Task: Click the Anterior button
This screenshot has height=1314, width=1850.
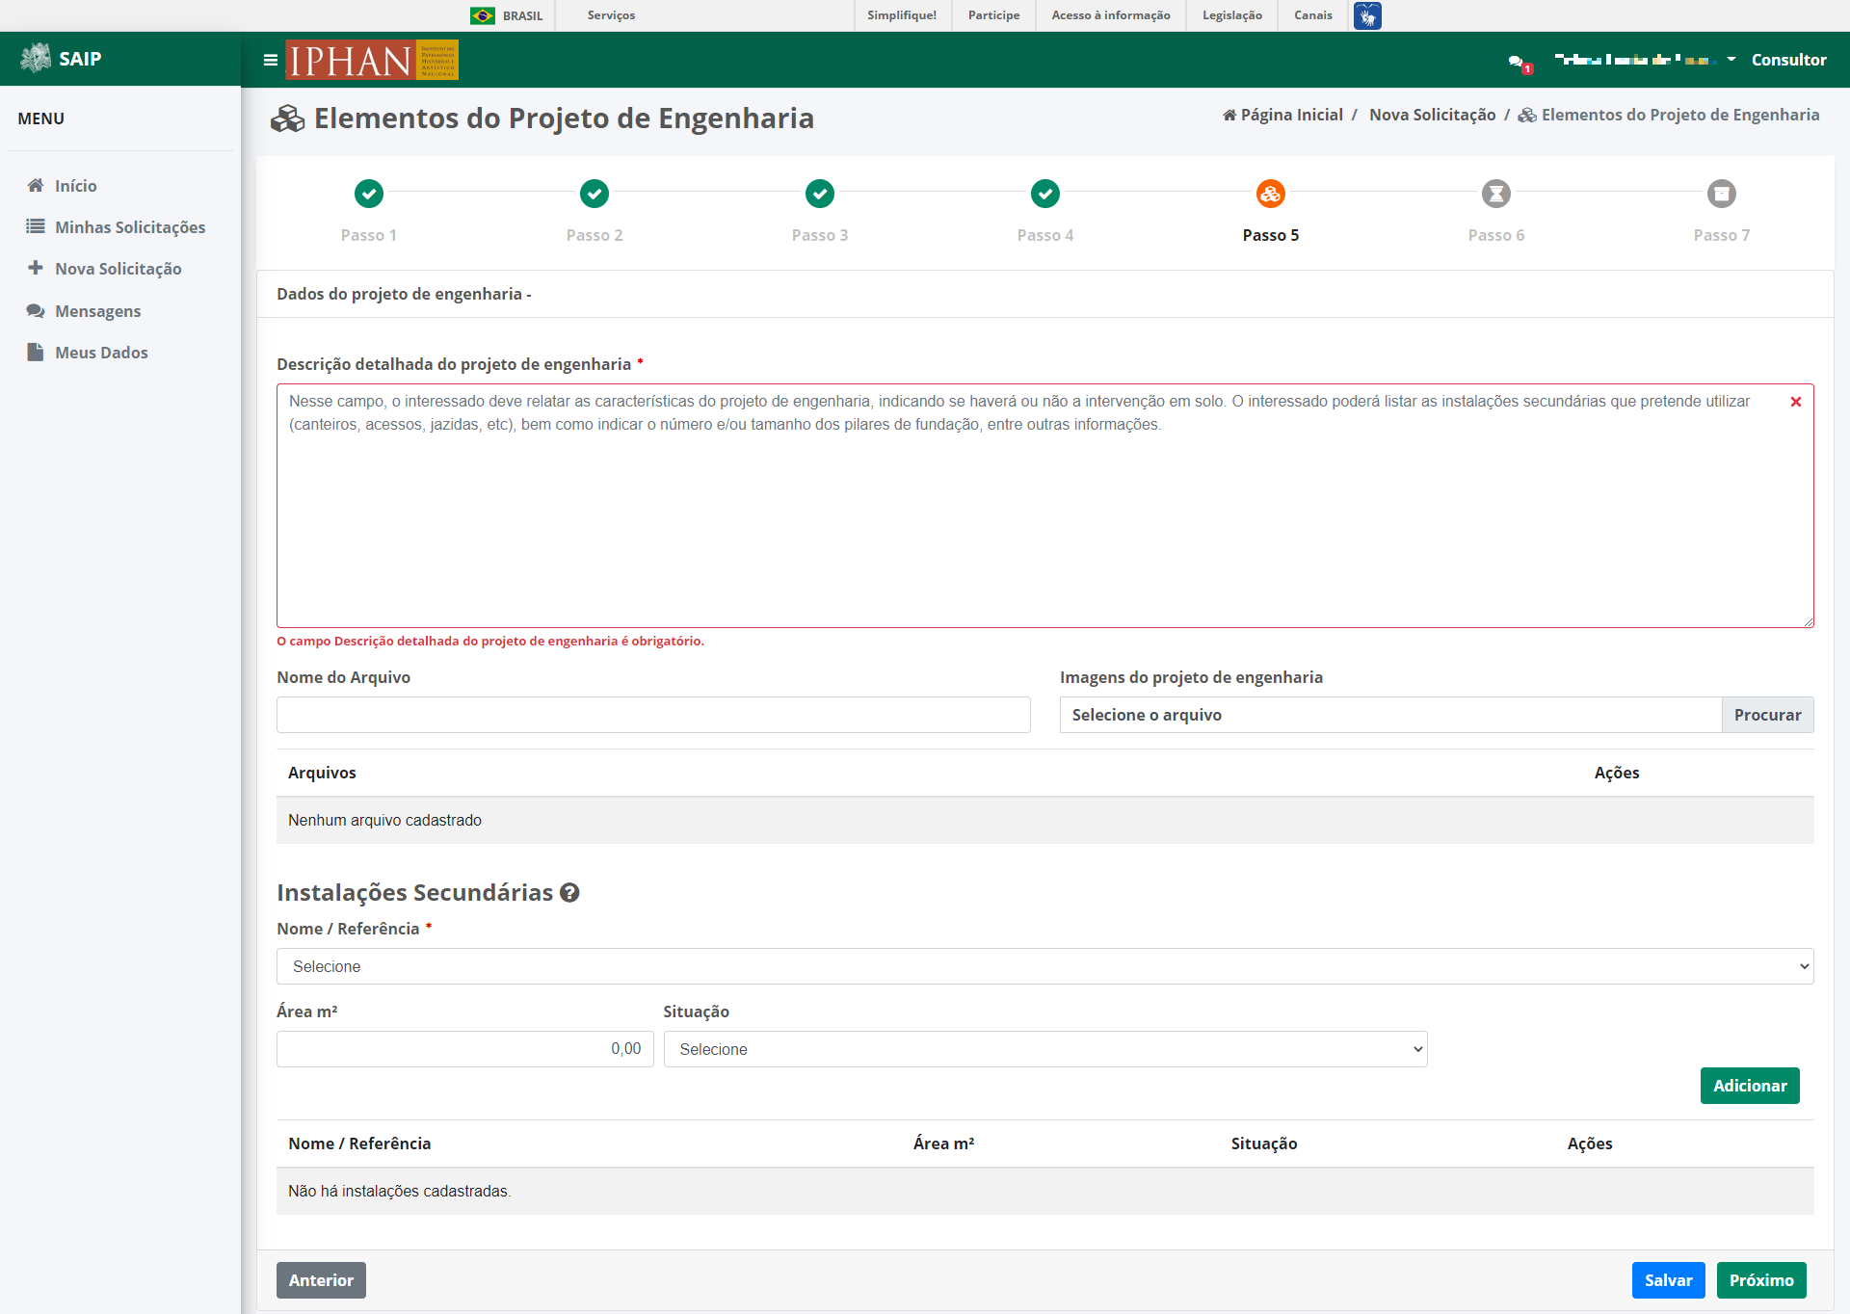Action: [321, 1280]
